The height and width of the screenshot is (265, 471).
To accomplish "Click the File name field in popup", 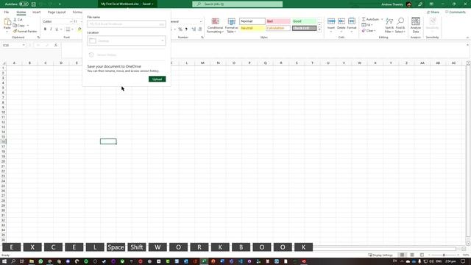I will (x=127, y=24).
